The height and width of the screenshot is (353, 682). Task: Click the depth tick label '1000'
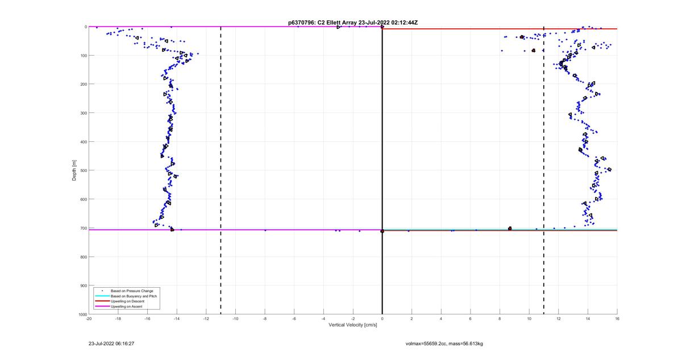click(82, 314)
